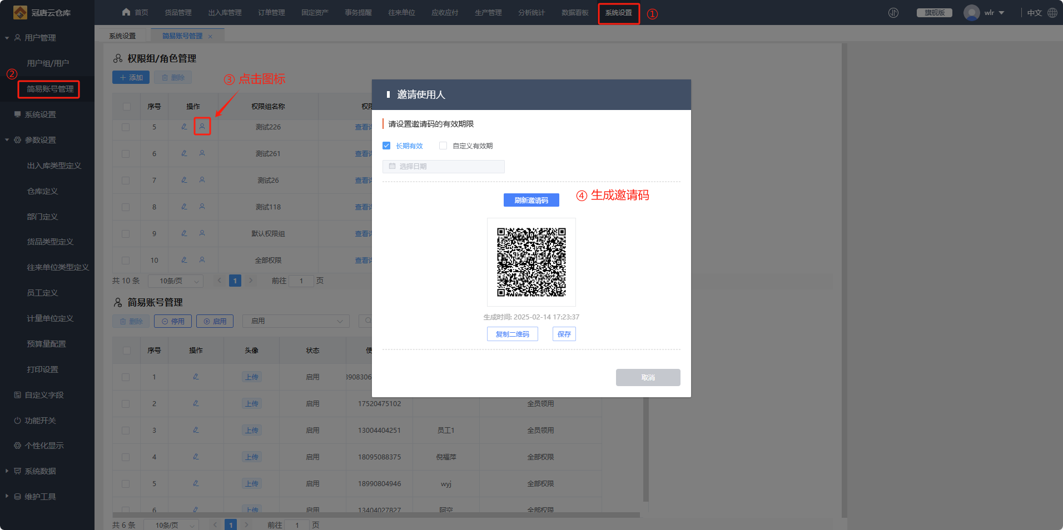The height and width of the screenshot is (530, 1063).
Task: Click the user avatar picture
Action: coord(971,13)
